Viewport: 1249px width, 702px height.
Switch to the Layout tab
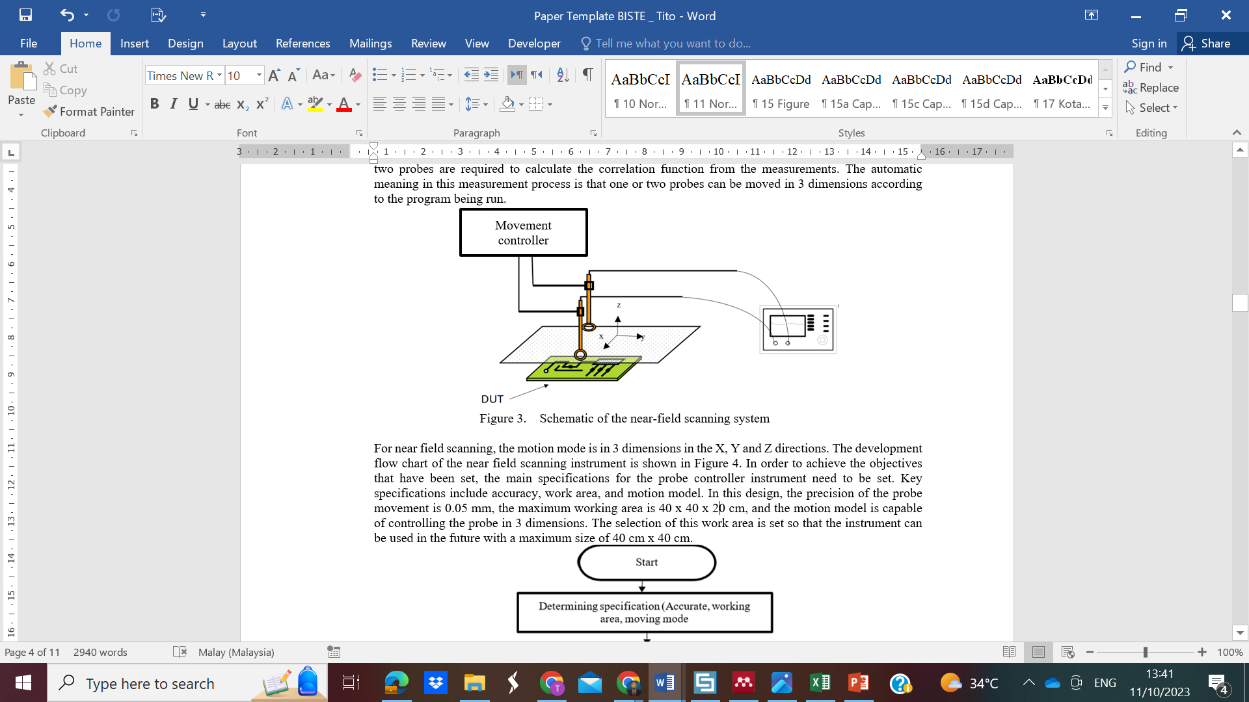(239, 44)
